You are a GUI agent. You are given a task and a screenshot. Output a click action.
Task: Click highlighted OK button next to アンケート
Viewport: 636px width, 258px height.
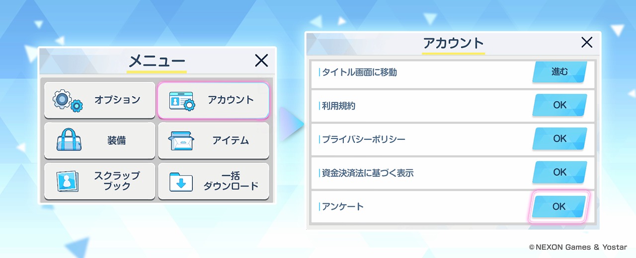(x=559, y=206)
